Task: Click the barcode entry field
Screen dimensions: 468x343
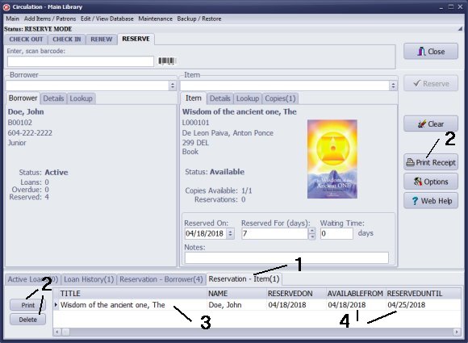Action: pos(81,61)
